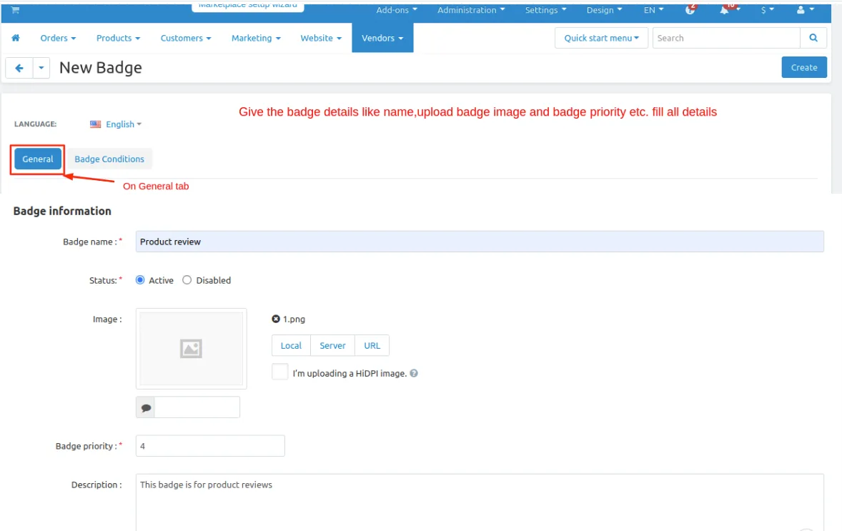
Task: Click the back arrow button
Action: pyautogui.click(x=19, y=68)
